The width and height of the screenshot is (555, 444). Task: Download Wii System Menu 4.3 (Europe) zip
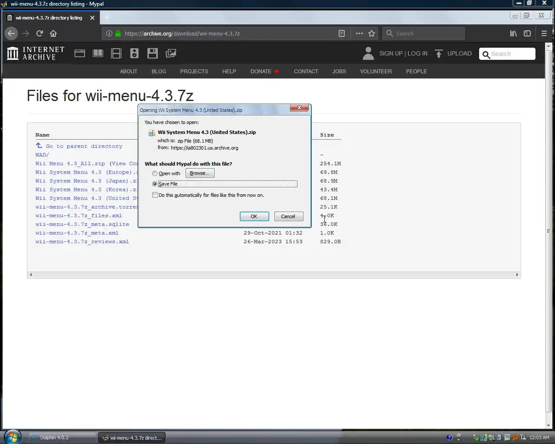tap(86, 172)
